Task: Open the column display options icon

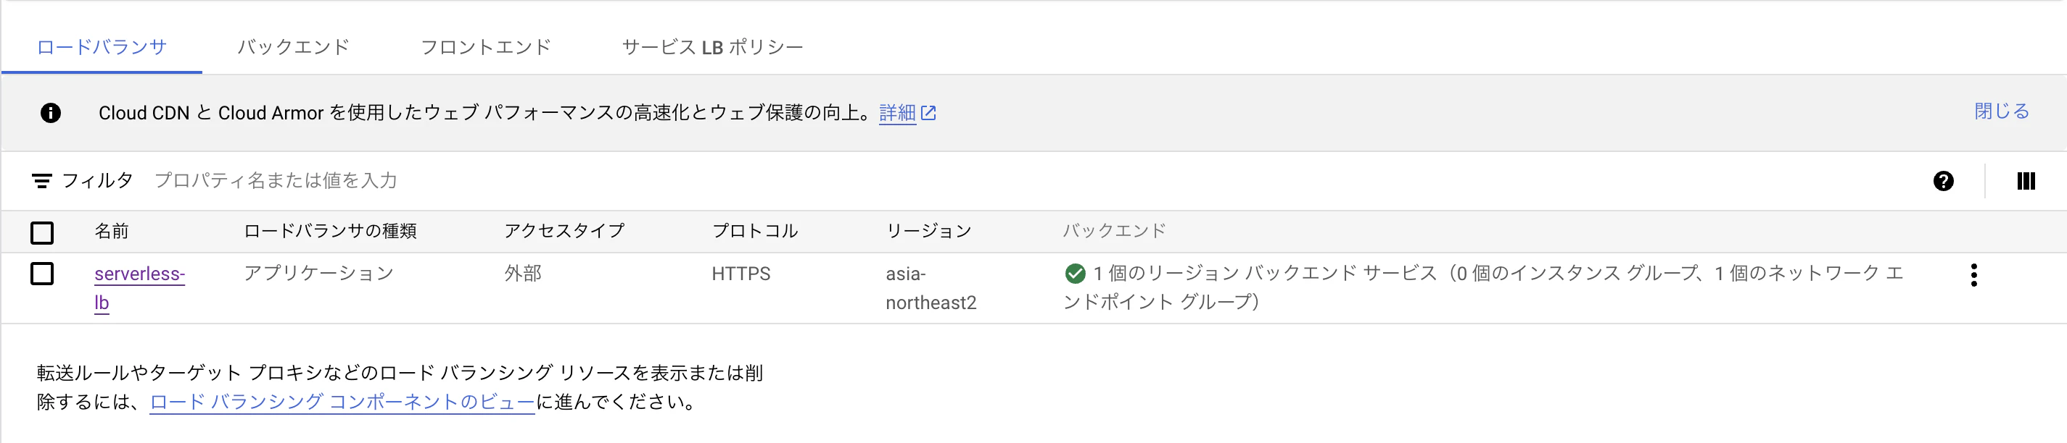Action: pyautogui.click(x=2025, y=181)
